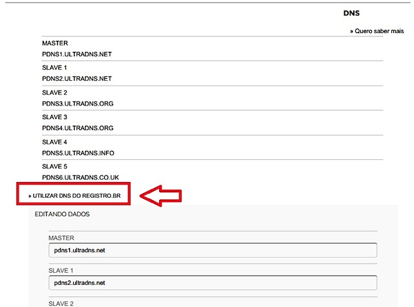This screenshot has height=307, width=414.
Task: Select the PDNS2.ULTRADNS.NET entry in list
Action: 77,78
